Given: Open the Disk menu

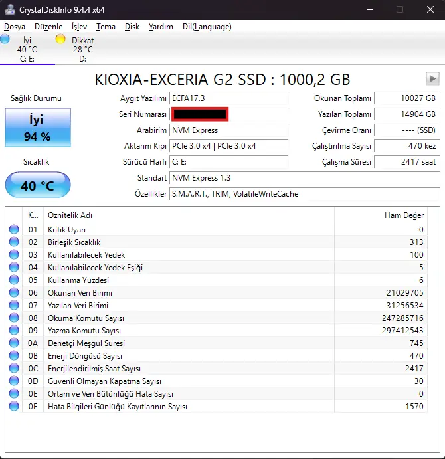Looking at the screenshot, I should (x=132, y=27).
